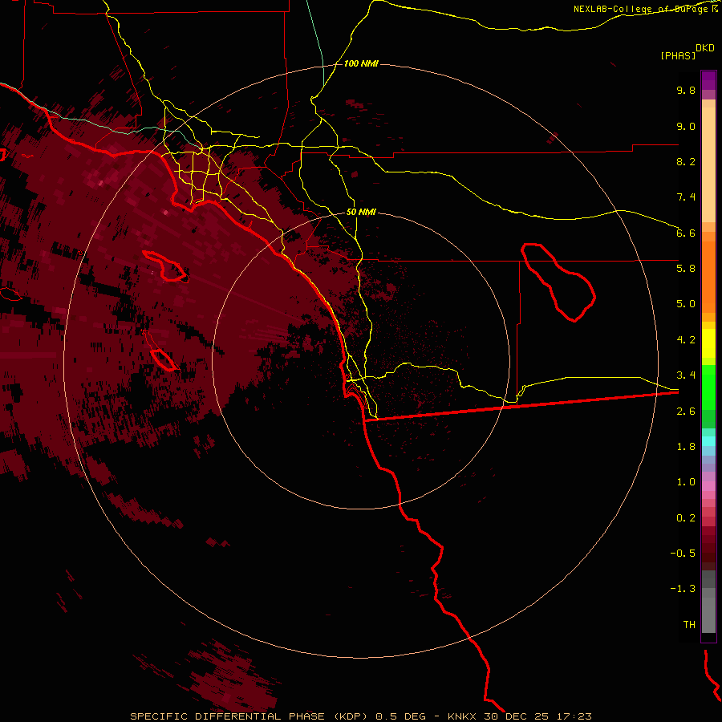Image resolution: width=722 pixels, height=722 pixels.
Task: Click the 30 DEC 25 date in caption
Action: (x=517, y=716)
